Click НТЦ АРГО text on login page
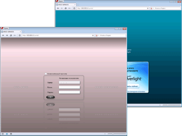 pyautogui.click(x=21, y=87)
